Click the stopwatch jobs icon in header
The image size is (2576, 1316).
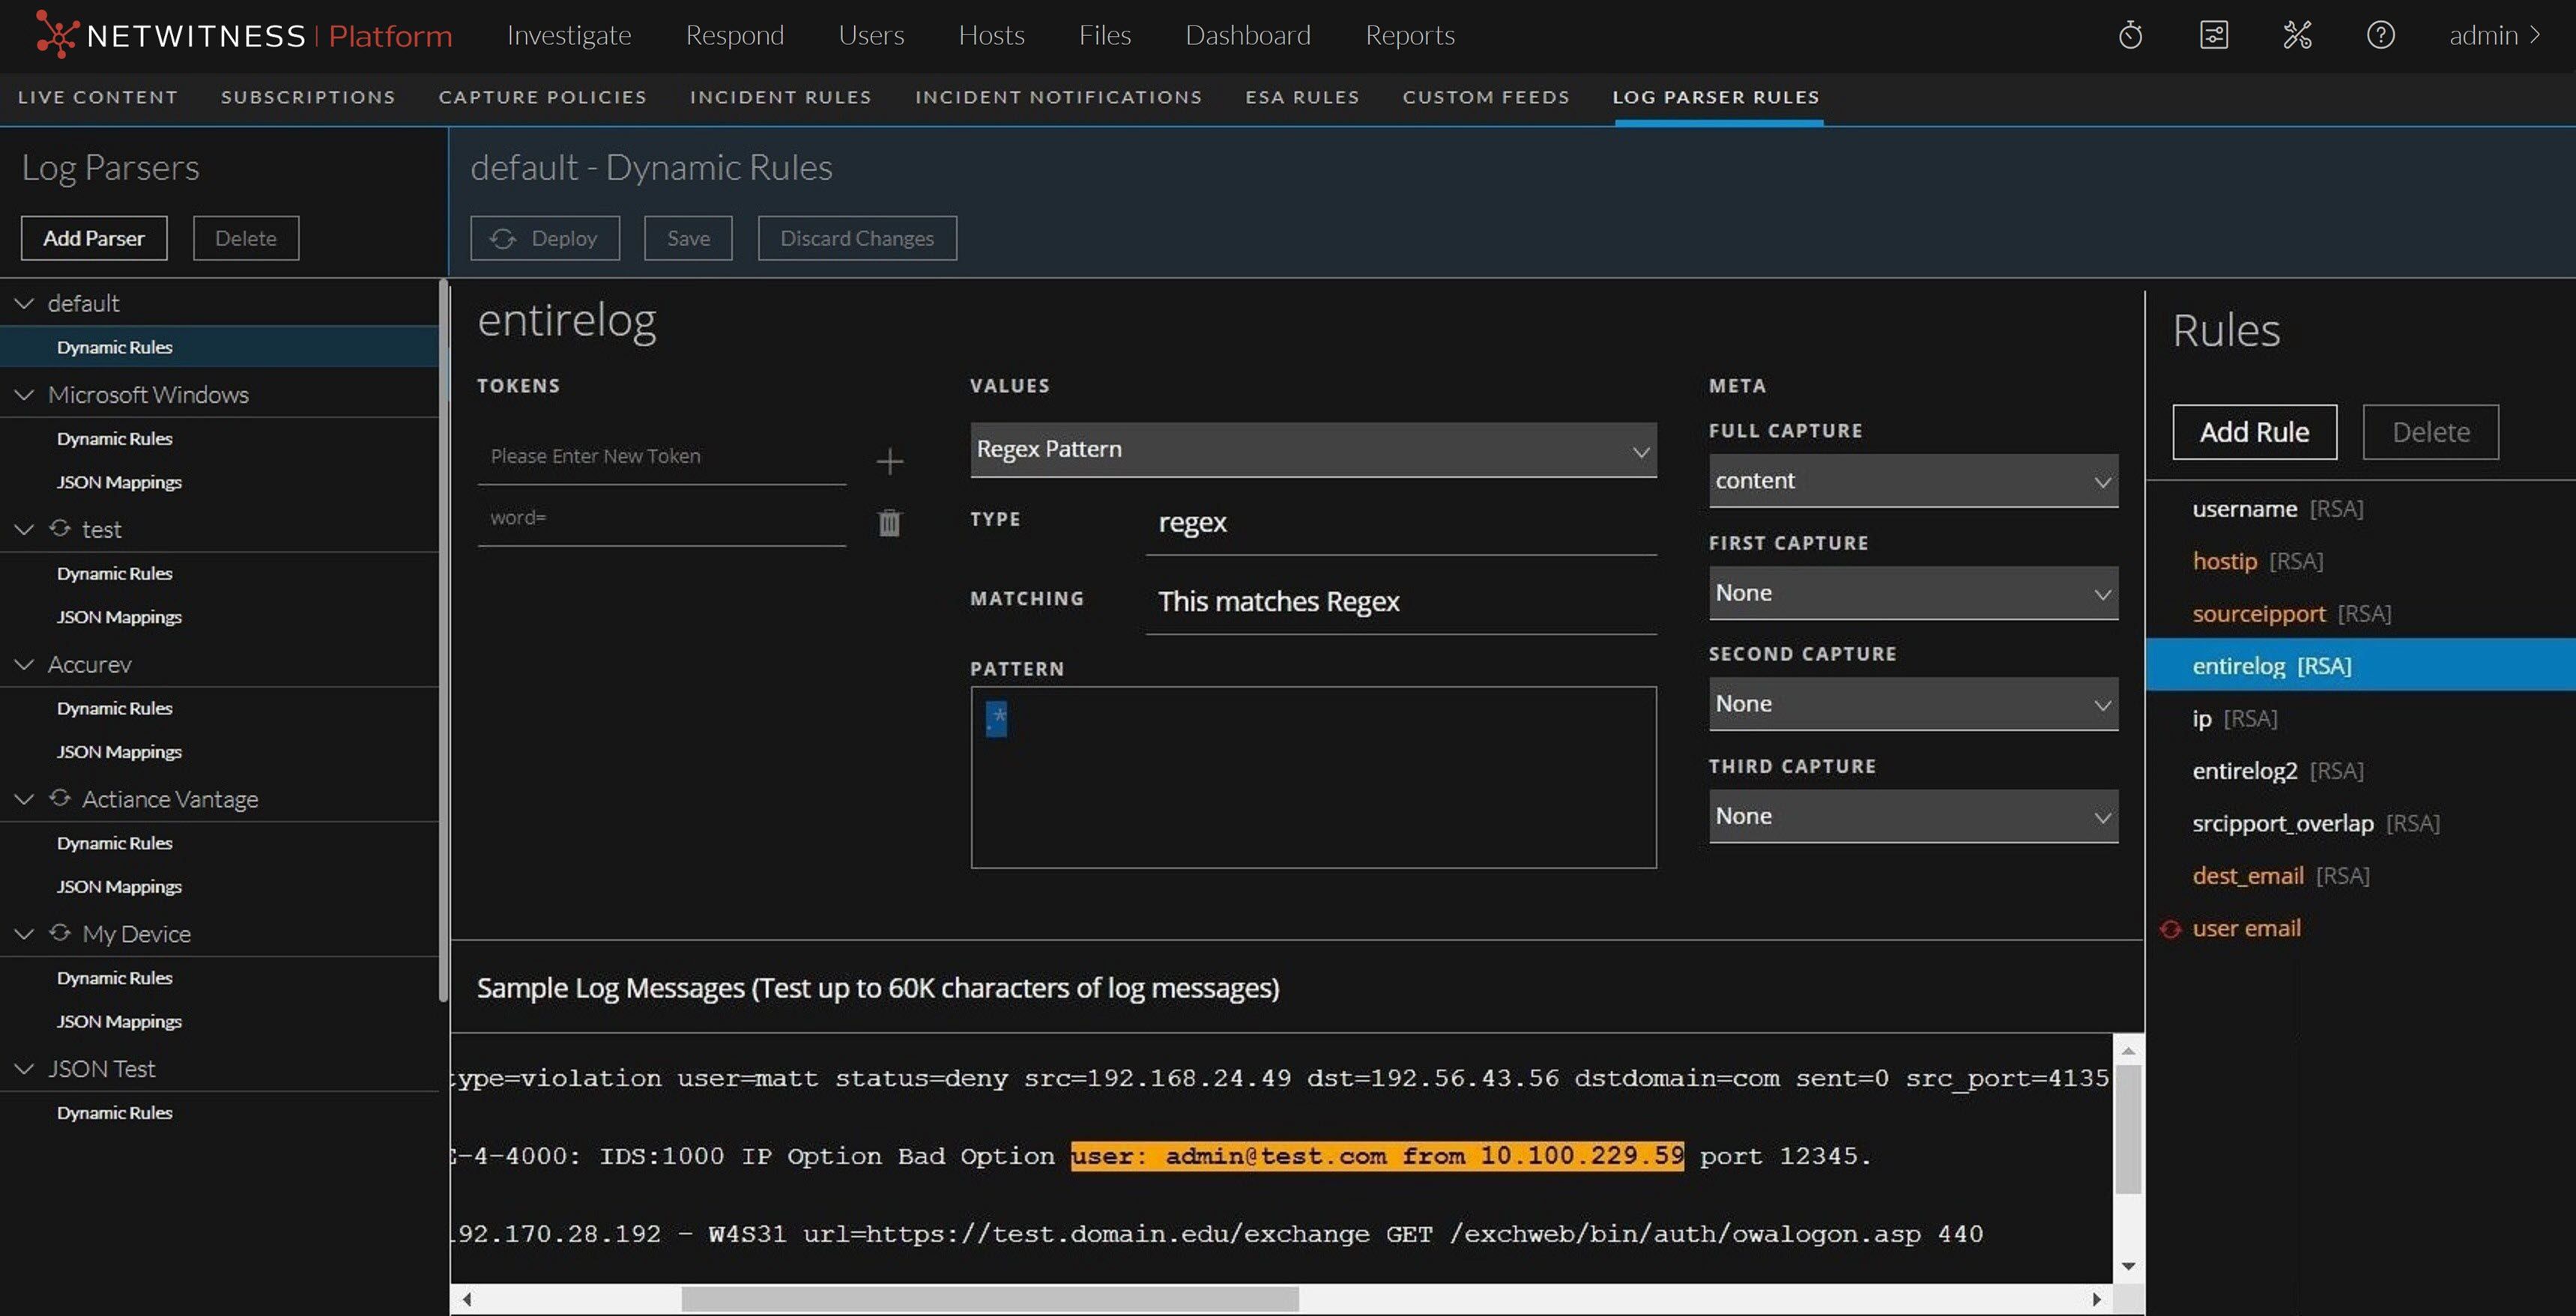(2130, 35)
